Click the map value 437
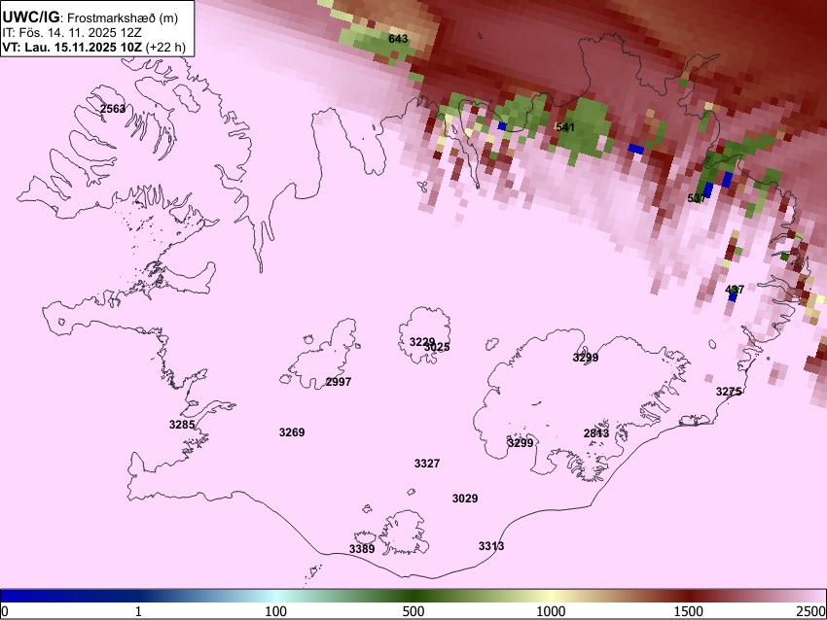Image resolution: width=827 pixels, height=620 pixels. pos(735,290)
